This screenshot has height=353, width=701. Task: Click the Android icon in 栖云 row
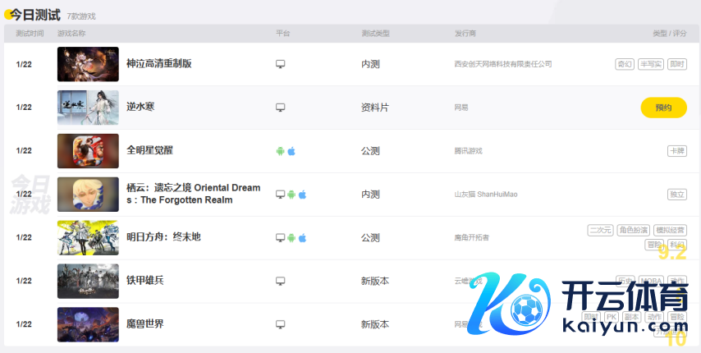click(x=291, y=195)
